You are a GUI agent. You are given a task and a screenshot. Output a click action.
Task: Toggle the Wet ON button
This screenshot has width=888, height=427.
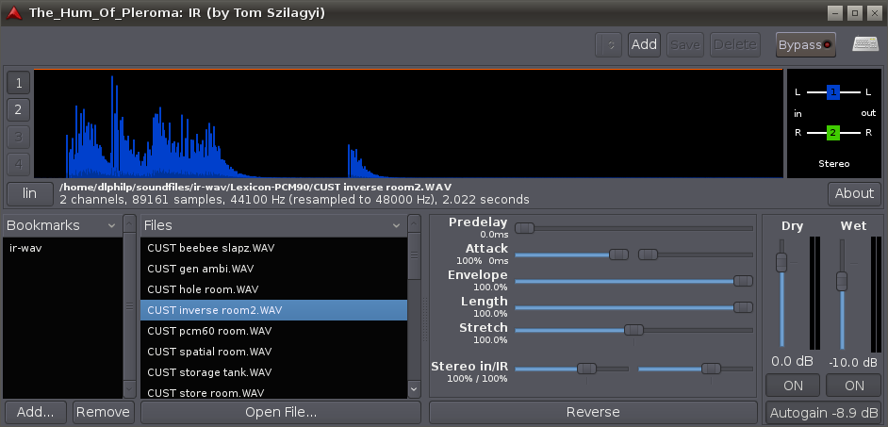(853, 386)
